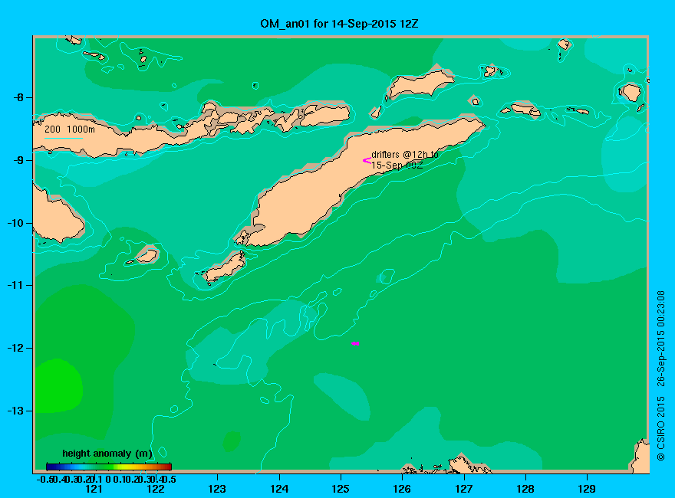
Task: Click the '200 1000m' depth contour legend label
Action: coord(70,129)
